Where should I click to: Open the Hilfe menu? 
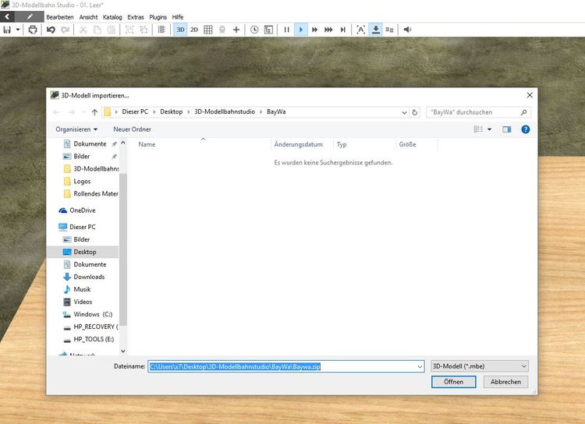178,17
